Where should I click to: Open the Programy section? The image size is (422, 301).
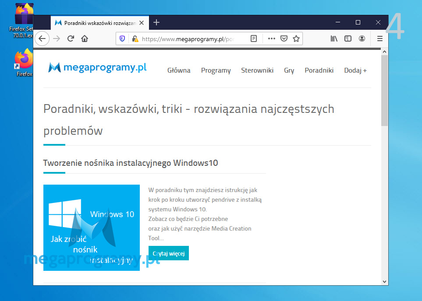pyautogui.click(x=216, y=70)
